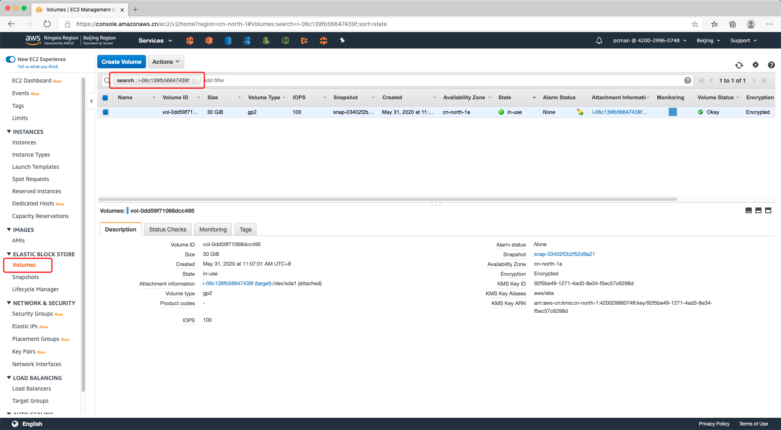
Task: Click the pin shortcut icon in navbar
Action: (342, 40)
